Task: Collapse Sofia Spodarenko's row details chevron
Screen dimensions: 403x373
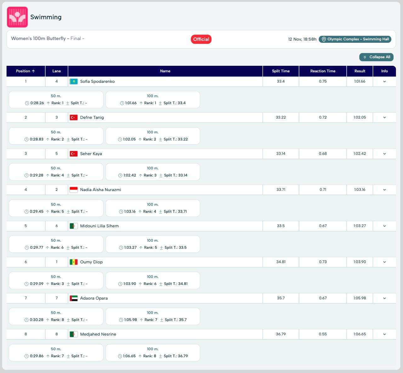Action: pos(384,82)
